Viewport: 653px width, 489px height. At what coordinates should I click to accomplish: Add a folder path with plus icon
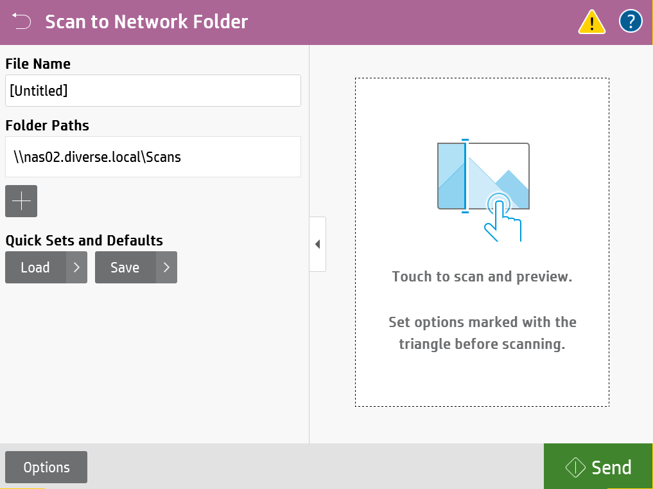tap(21, 201)
